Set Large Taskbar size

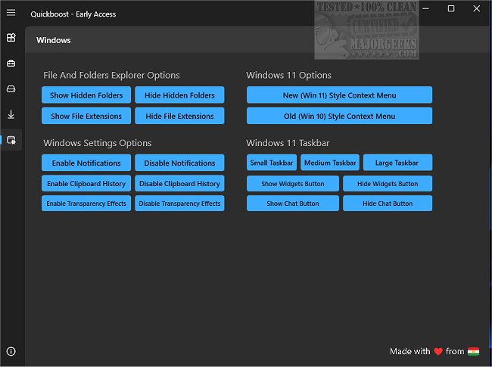(x=397, y=163)
